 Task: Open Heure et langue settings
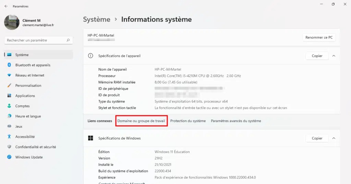point(39,116)
